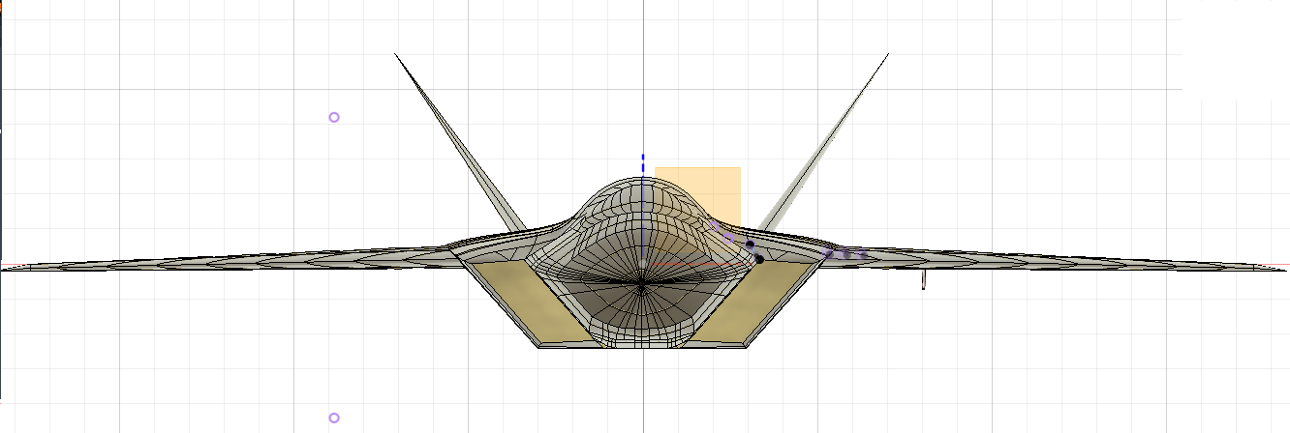Select the large black point near right intake
1290x433 pixels.
[x=759, y=259]
